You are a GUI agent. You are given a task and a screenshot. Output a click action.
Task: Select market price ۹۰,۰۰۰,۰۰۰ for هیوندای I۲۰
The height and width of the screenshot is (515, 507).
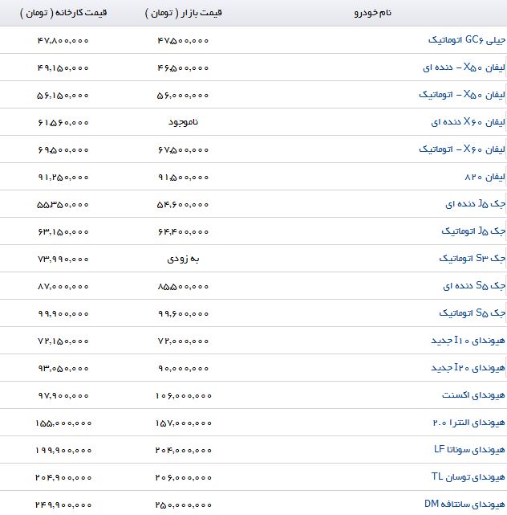(183, 369)
